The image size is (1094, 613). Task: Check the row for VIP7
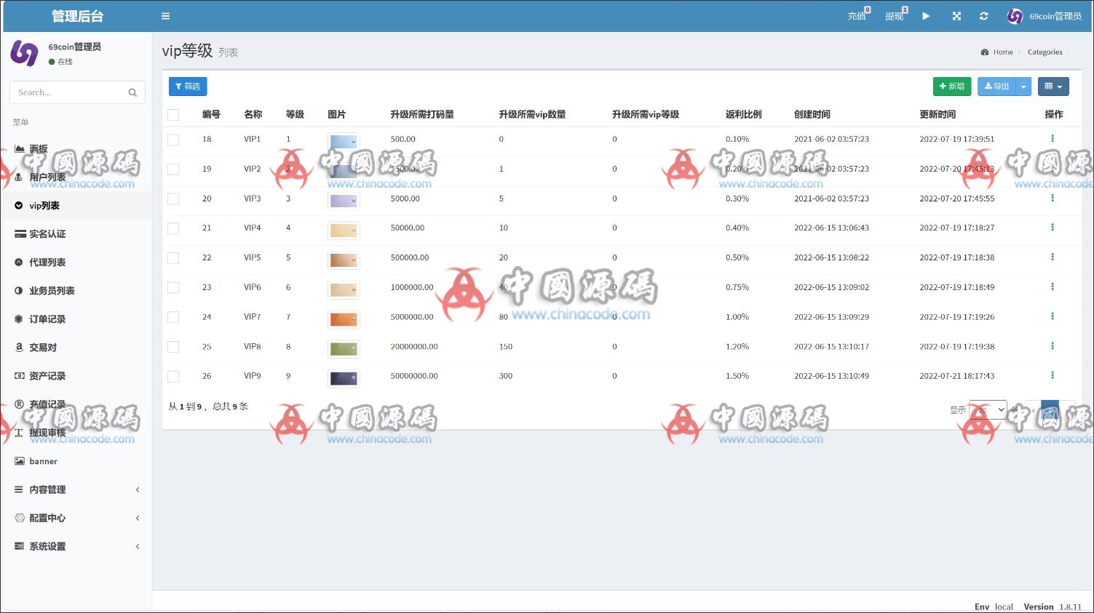coord(173,317)
